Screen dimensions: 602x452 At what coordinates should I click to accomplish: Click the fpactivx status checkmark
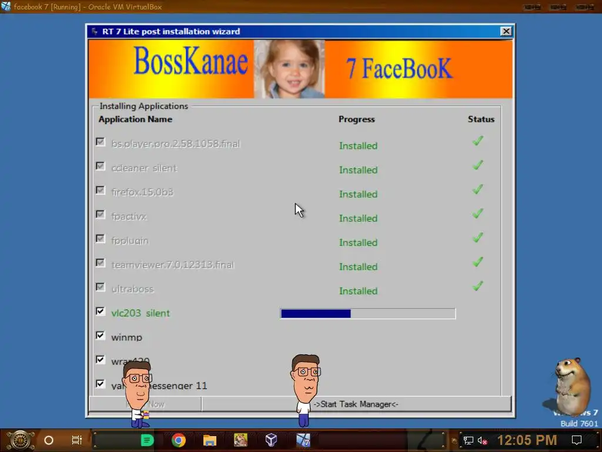(477, 214)
